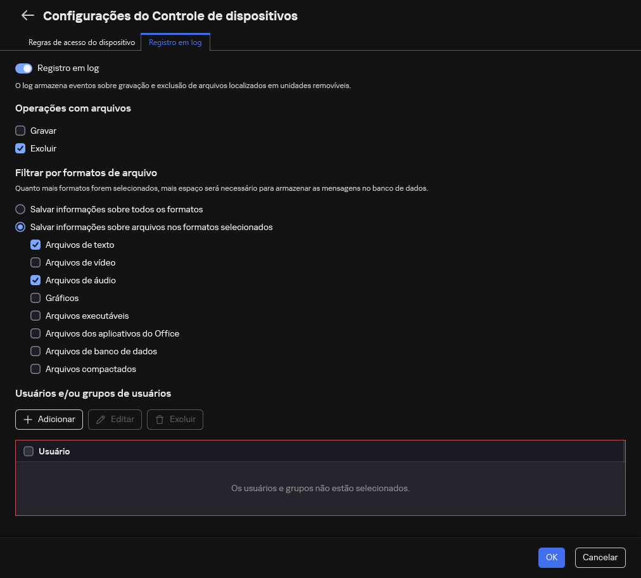This screenshot has width=641, height=578.
Task: Uncheck Arquivos de texto
Action: (x=35, y=245)
